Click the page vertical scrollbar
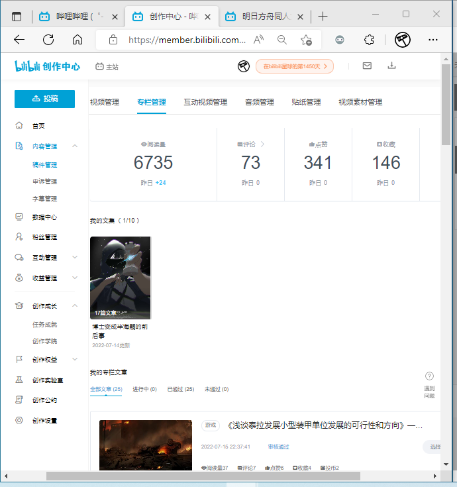This screenshot has width=457, height=487. (x=446, y=106)
